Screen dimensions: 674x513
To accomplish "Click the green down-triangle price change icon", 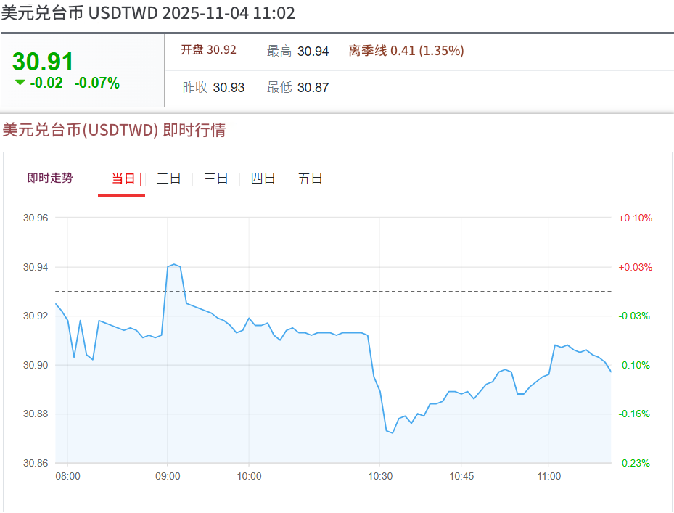I will coord(20,82).
